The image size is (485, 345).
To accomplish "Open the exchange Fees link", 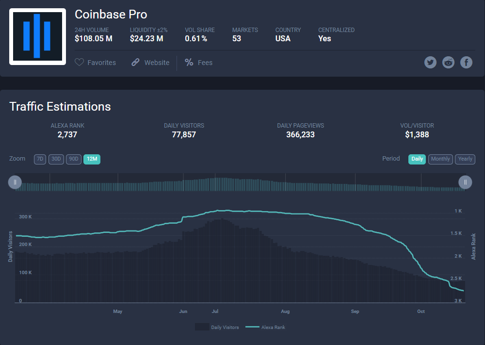I will point(205,63).
